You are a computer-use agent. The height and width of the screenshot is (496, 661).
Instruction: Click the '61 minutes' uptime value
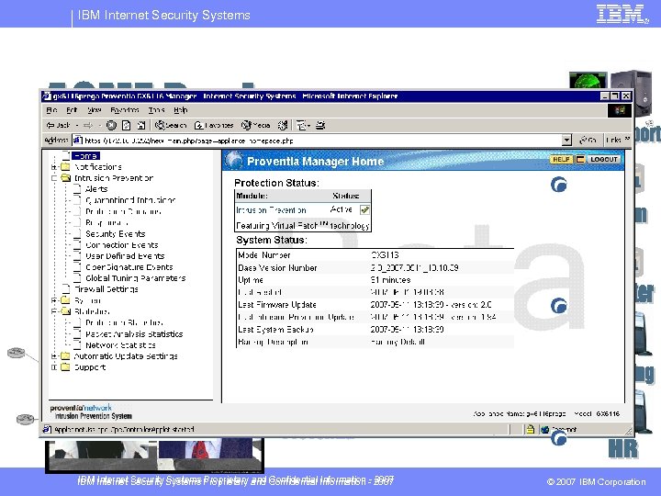tap(390, 280)
